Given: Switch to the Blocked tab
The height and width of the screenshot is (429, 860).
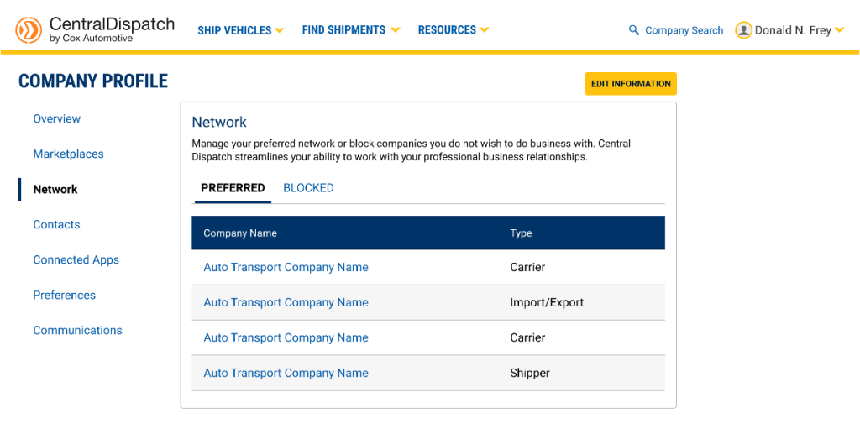Looking at the screenshot, I should [x=308, y=188].
